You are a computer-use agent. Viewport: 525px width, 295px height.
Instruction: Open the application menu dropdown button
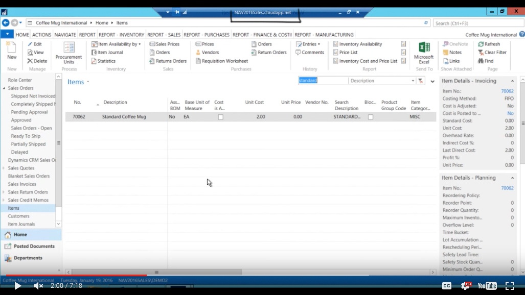7,34
